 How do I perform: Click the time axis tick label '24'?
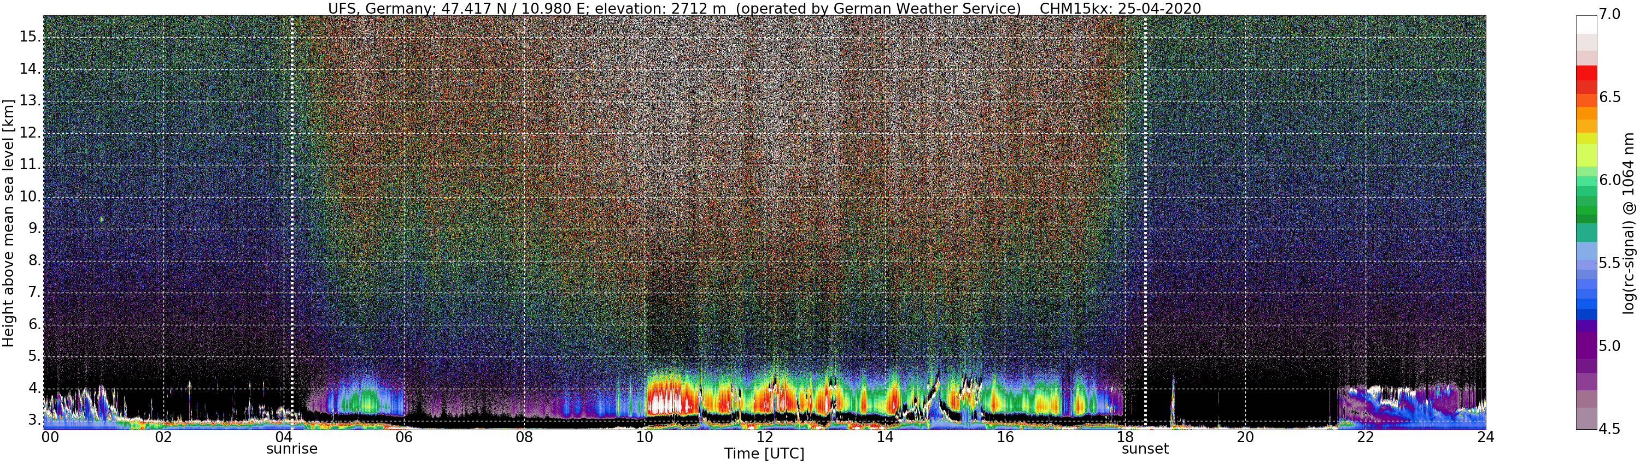1485,437
